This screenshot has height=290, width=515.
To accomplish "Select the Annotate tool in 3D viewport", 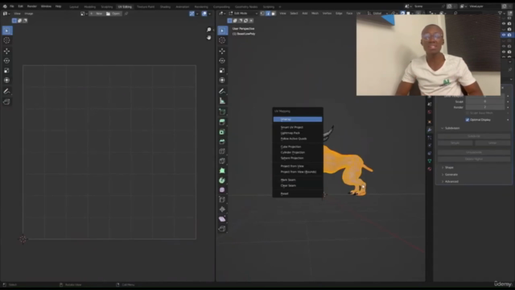I will point(222,91).
